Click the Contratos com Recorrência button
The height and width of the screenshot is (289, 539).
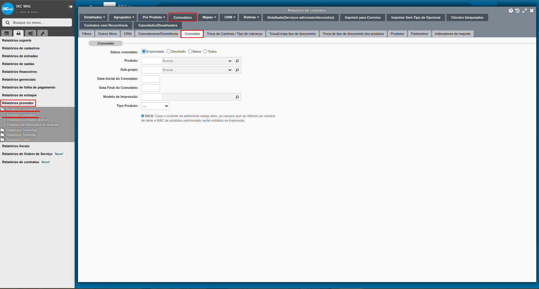point(106,25)
